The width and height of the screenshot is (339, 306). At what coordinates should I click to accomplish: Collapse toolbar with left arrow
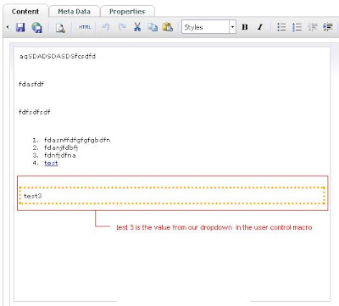(x=8, y=27)
